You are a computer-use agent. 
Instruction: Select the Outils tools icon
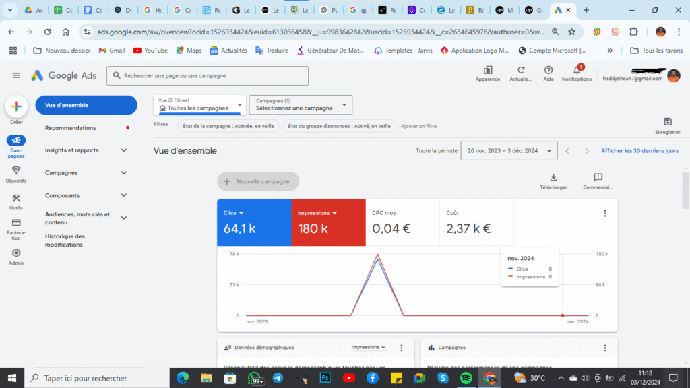coord(15,199)
